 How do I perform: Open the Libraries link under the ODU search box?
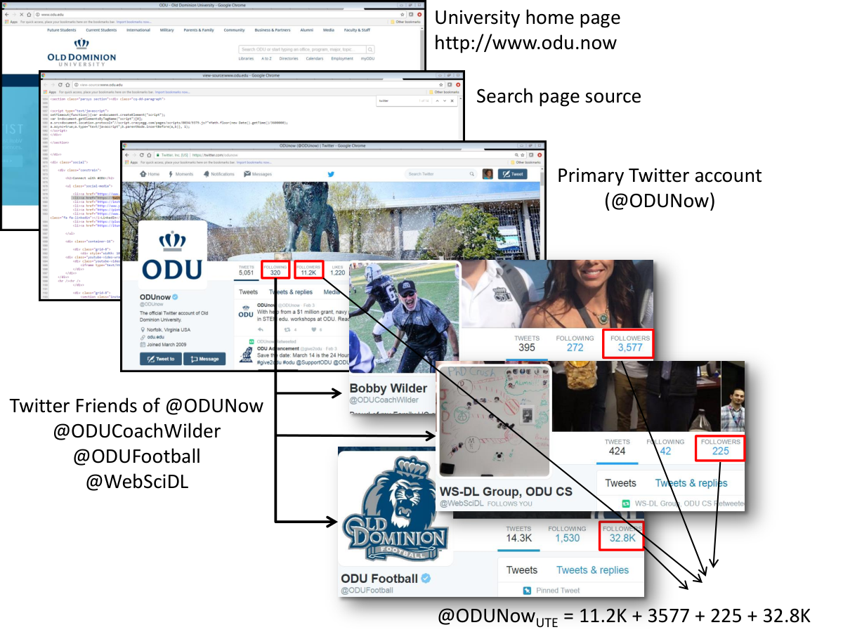pos(246,59)
